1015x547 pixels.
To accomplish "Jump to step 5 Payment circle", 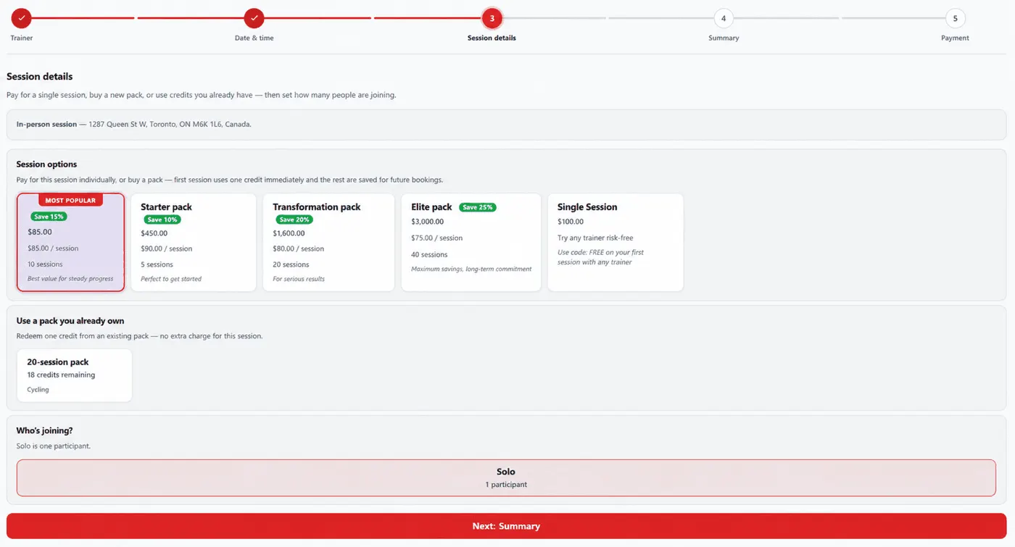I will pos(955,18).
